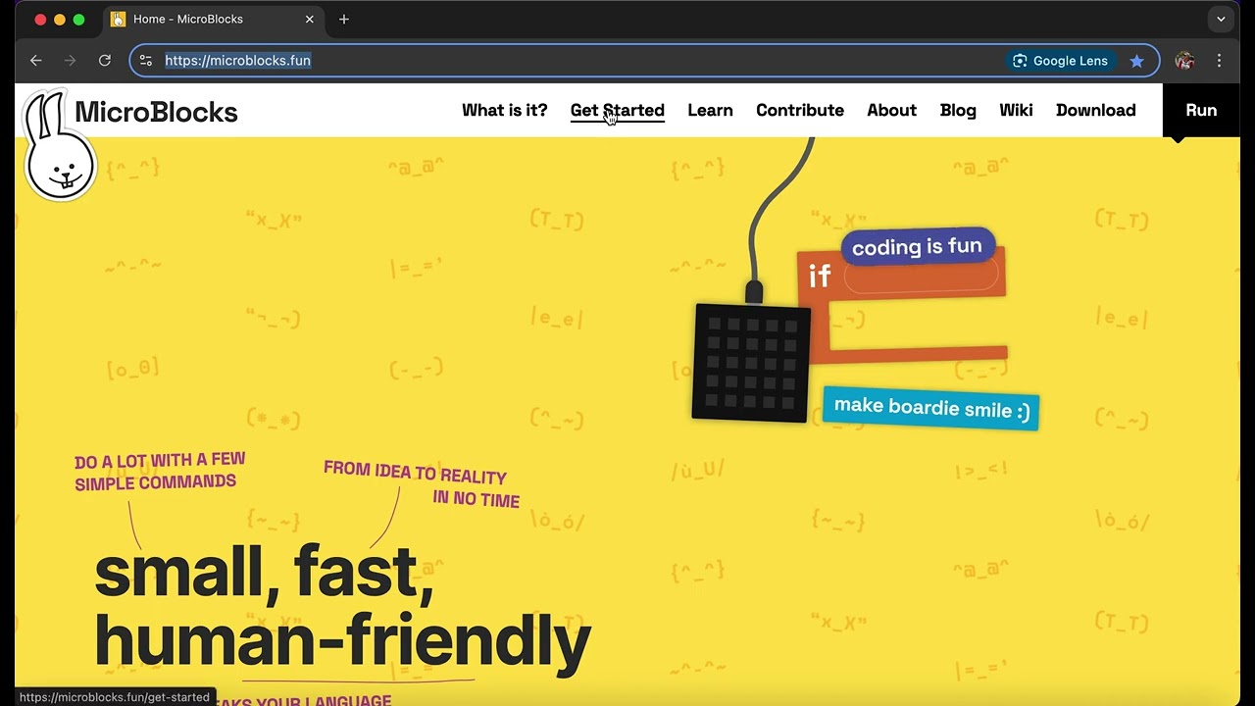Viewport: 1255px width, 706px height.
Task: Open the What is it? menu item
Action: tap(505, 110)
